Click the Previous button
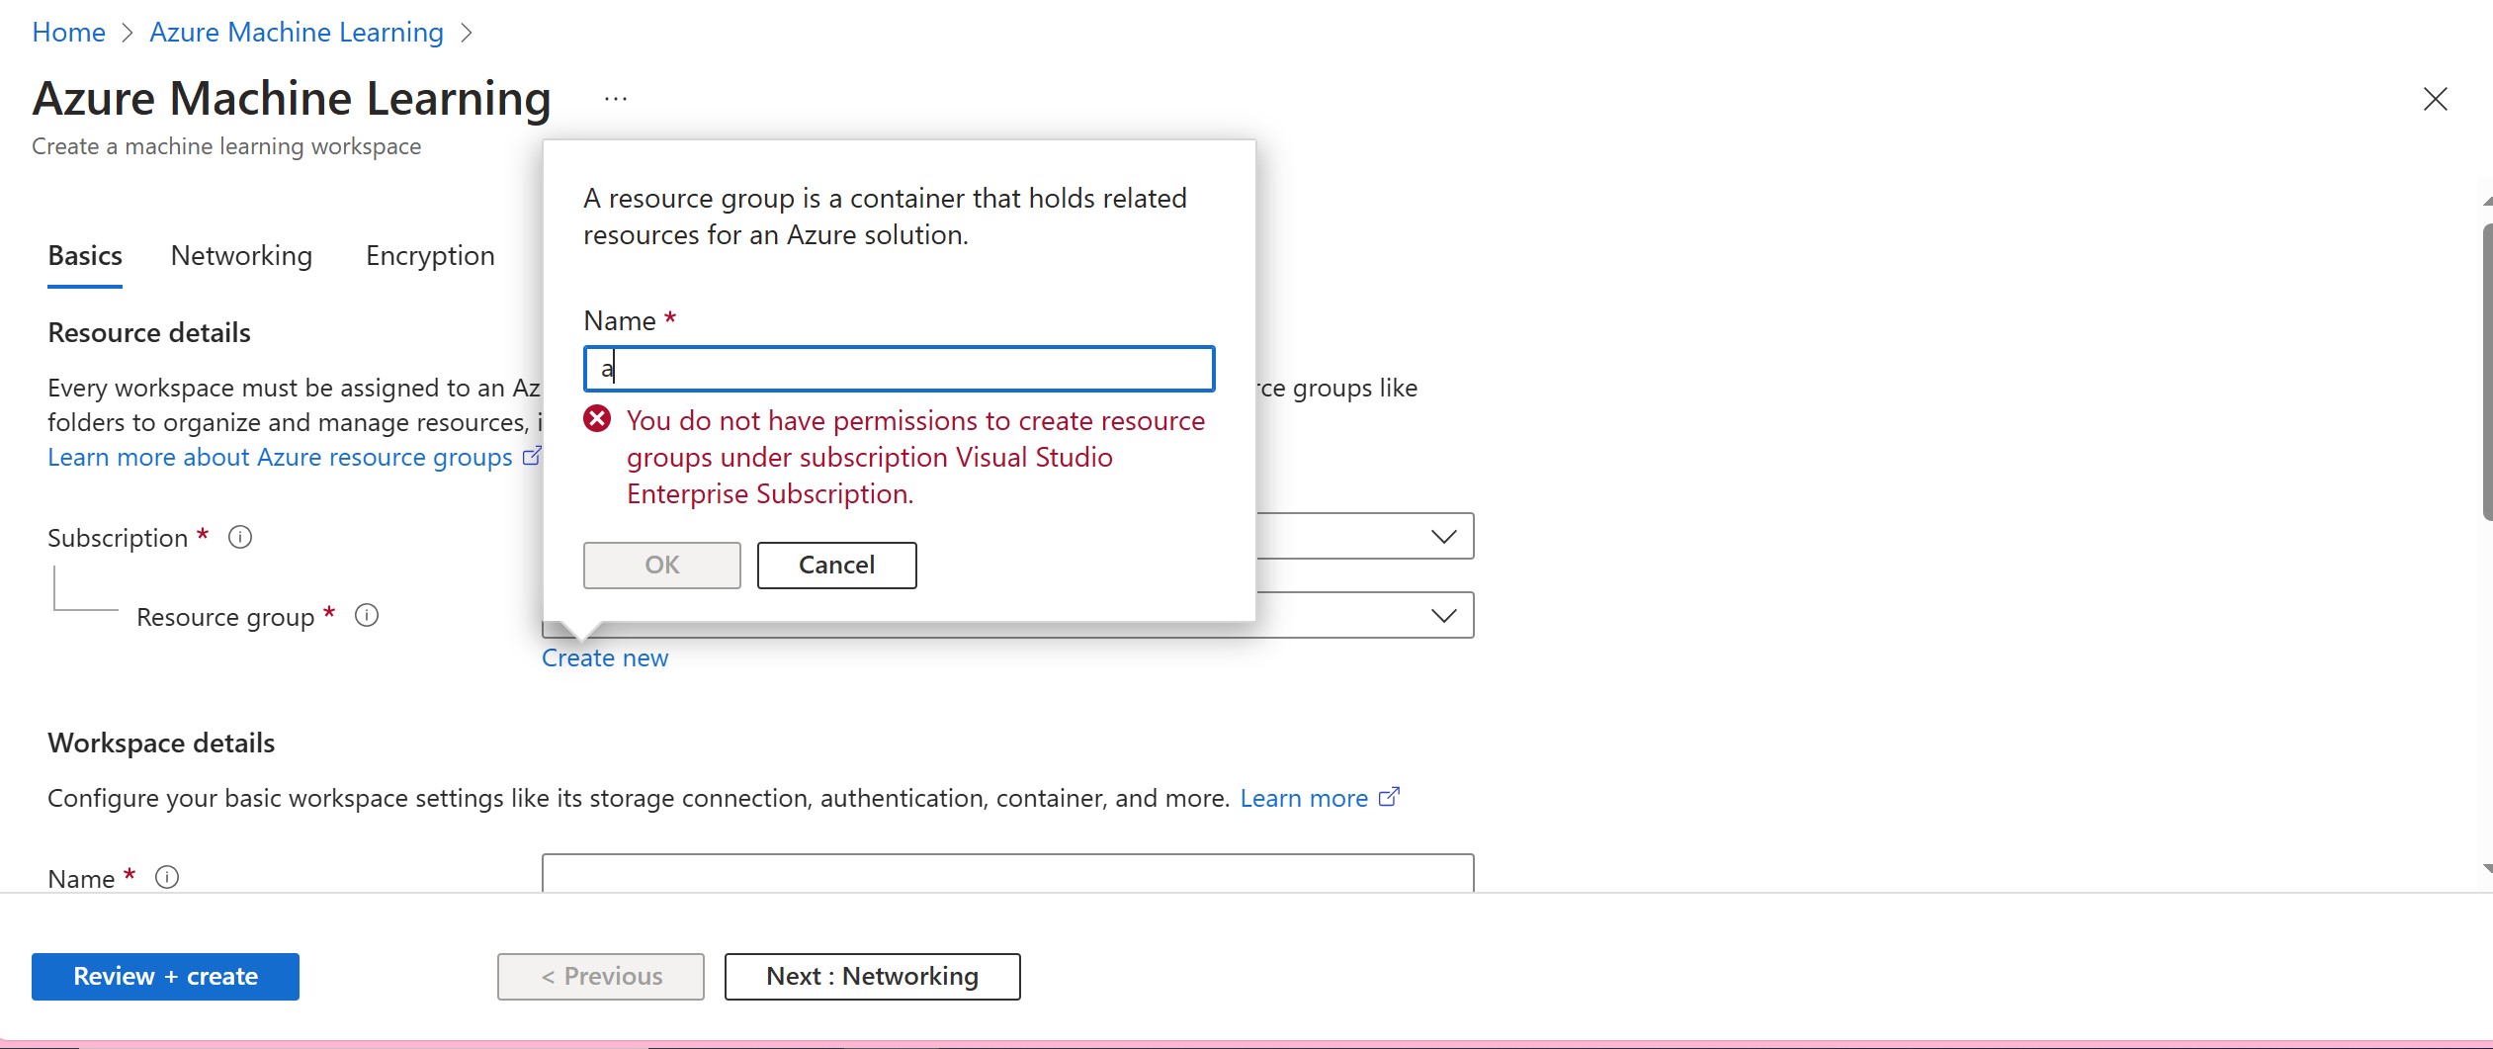The width and height of the screenshot is (2493, 1049). coord(600,976)
